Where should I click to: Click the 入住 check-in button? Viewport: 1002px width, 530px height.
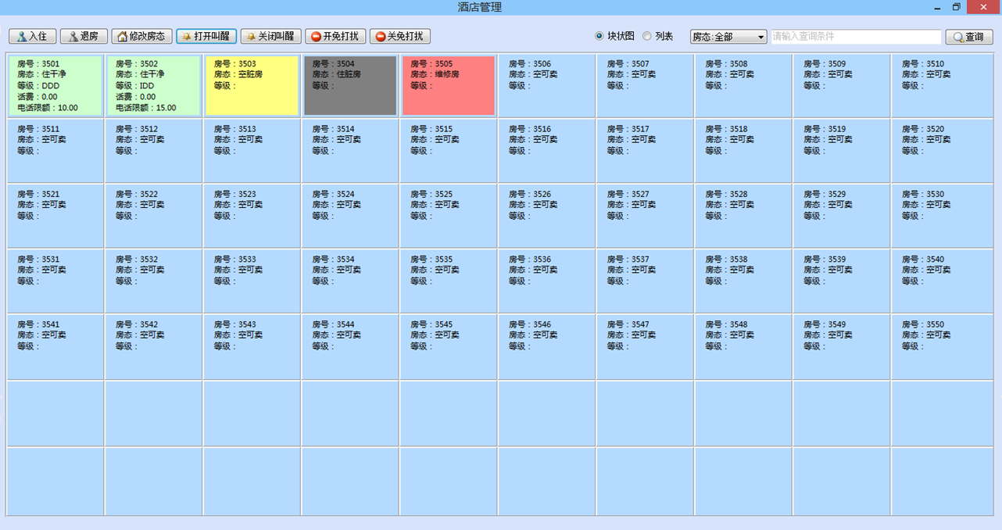pyautogui.click(x=32, y=37)
